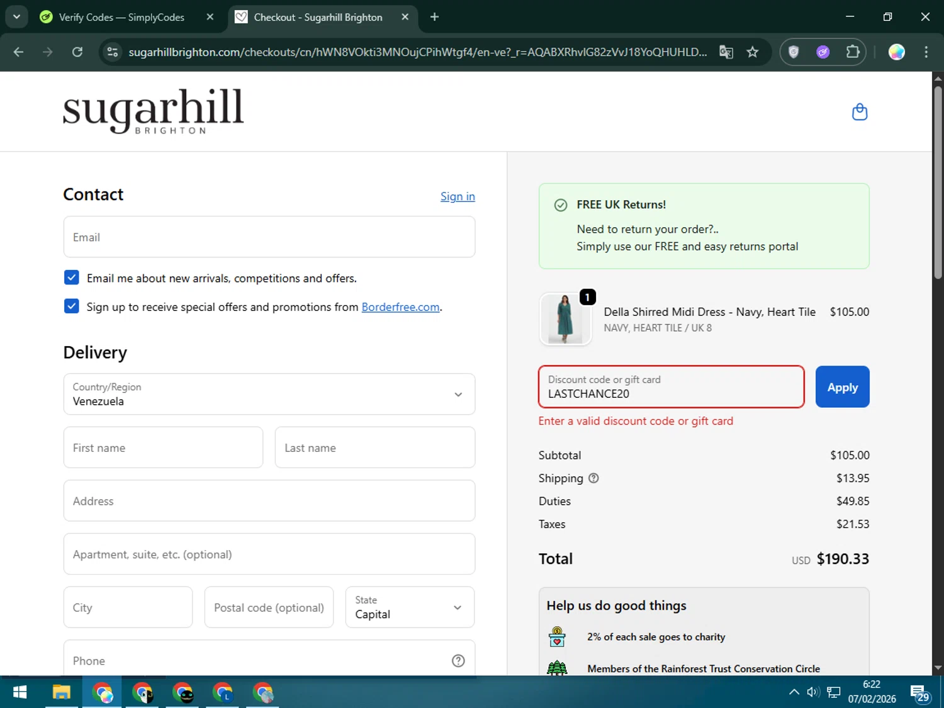Close the Checkout Sugarhill Brighton tab
This screenshot has height=708, width=944.
(x=405, y=17)
